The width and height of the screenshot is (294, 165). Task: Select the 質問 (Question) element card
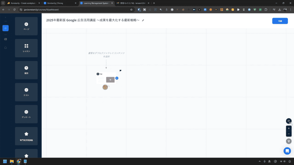[26, 70]
